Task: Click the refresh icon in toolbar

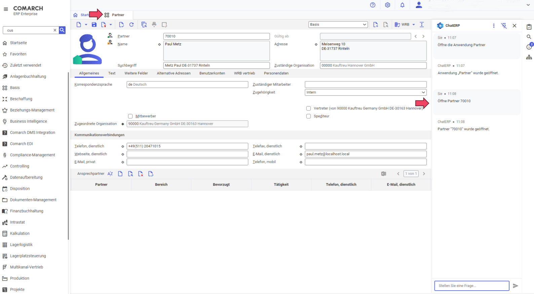Action: click(x=131, y=25)
